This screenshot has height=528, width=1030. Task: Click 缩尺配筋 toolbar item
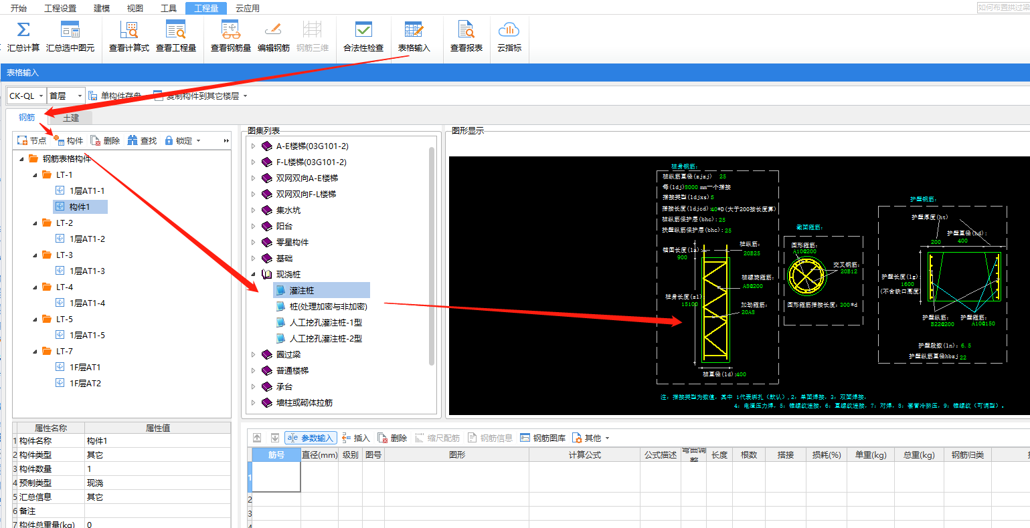pyautogui.click(x=438, y=438)
